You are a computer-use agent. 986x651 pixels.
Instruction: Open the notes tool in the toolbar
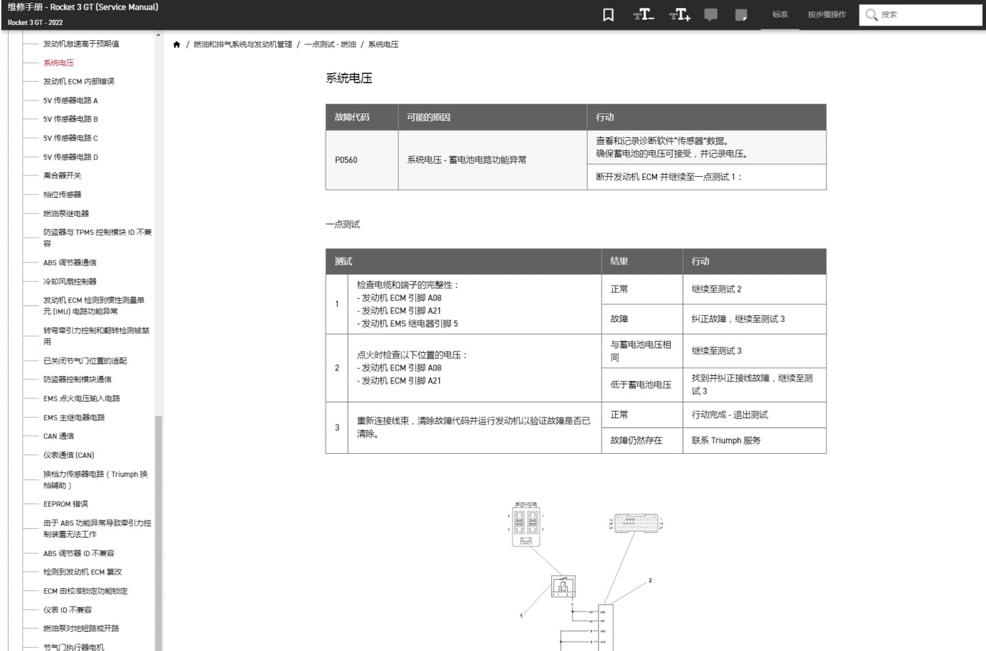coord(742,14)
